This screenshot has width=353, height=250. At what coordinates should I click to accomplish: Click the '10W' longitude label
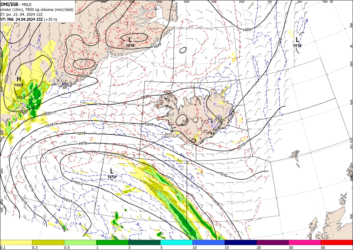(241, 1)
